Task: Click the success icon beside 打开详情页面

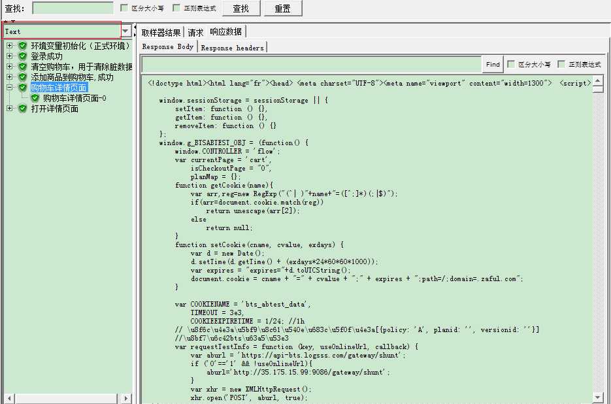Action: coord(23,109)
